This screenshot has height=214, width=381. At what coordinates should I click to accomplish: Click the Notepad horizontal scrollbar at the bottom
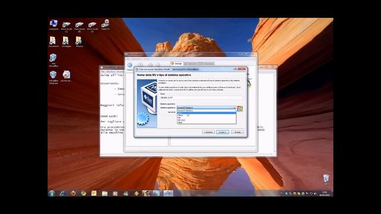point(188,155)
